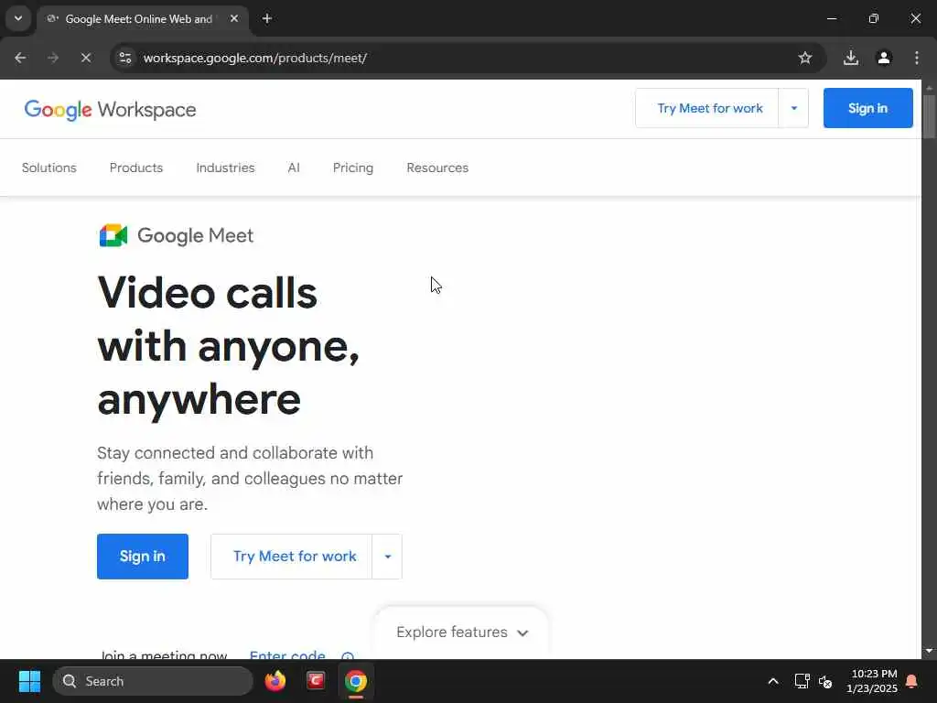Open the notifications bell icon

tap(912, 681)
